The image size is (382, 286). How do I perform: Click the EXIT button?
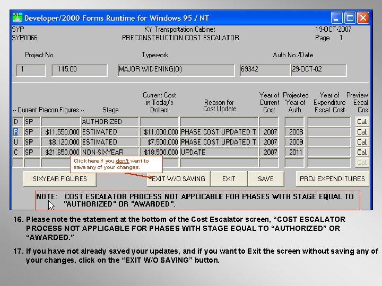coord(229,179)
